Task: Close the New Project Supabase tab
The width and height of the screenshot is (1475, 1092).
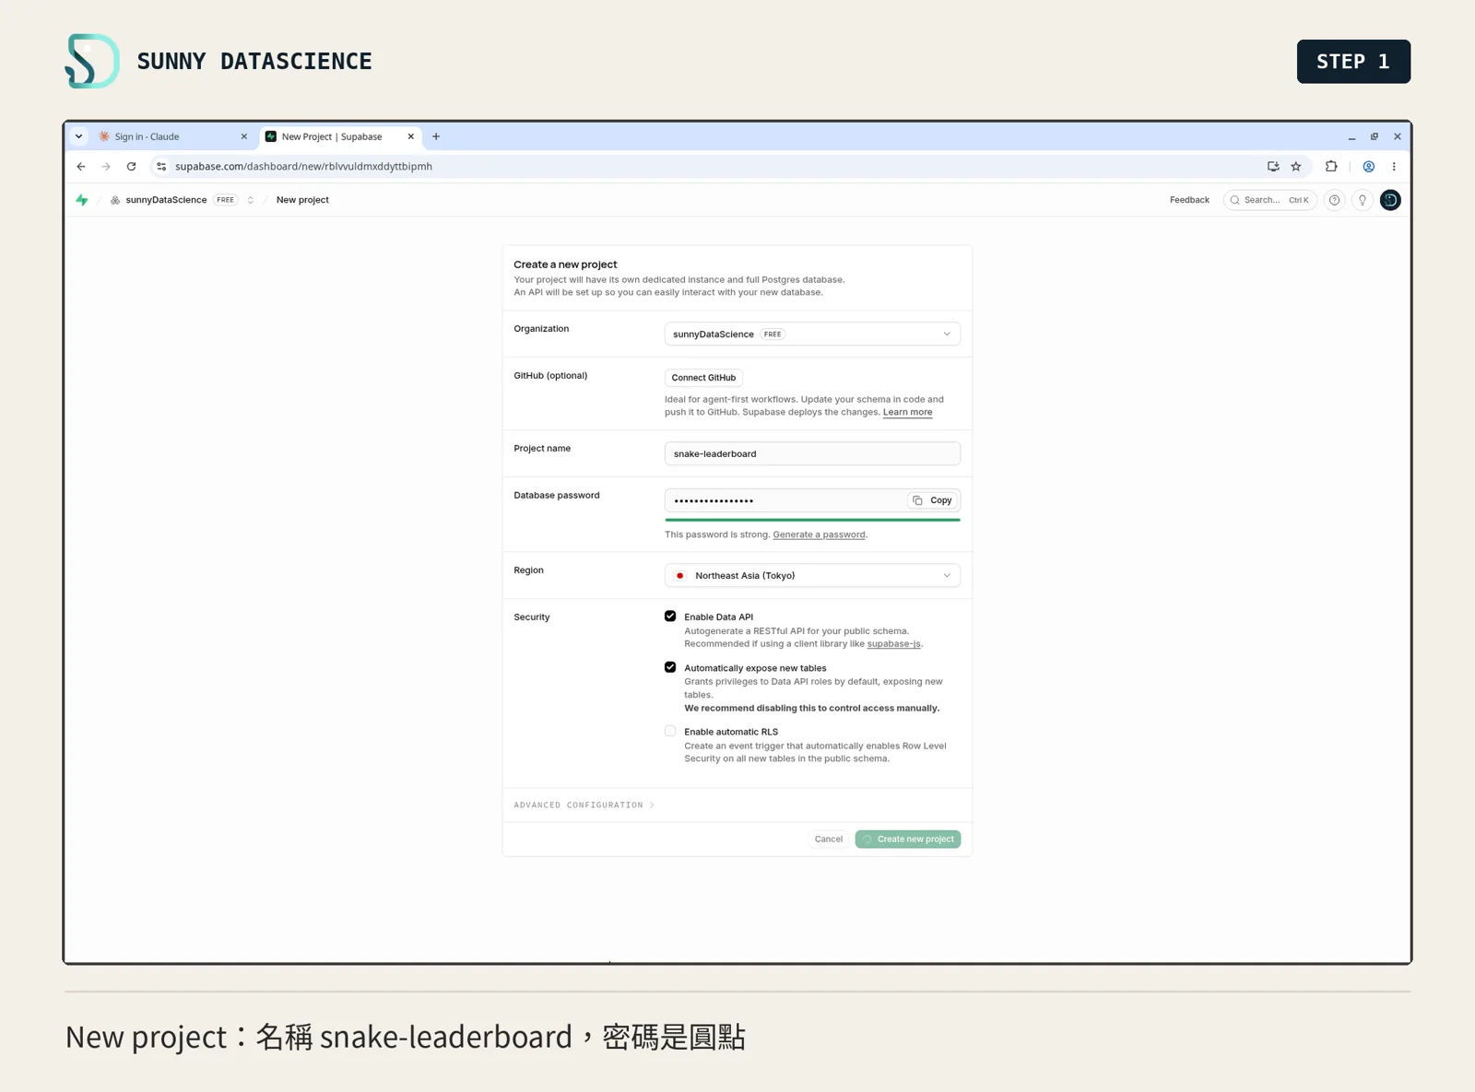Action: point(411,136)
